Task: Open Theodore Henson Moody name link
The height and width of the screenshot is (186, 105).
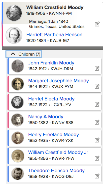Action: pyautogui.click(x=56, y=170)
